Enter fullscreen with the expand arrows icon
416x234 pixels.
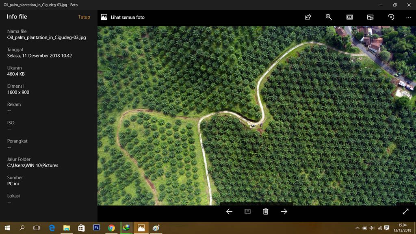tap(405, 211)
